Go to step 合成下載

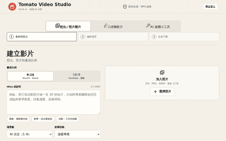(x=184, y=37)
